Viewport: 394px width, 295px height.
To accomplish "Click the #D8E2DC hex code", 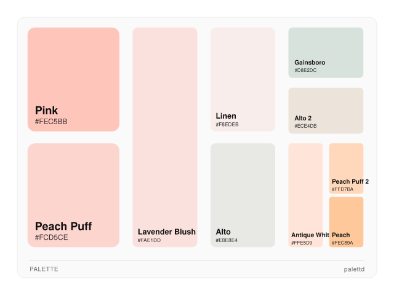I will point(305,71).
